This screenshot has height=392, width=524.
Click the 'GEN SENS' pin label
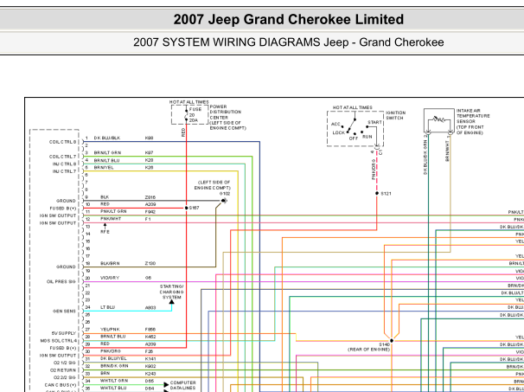click(x=64, y=311)
